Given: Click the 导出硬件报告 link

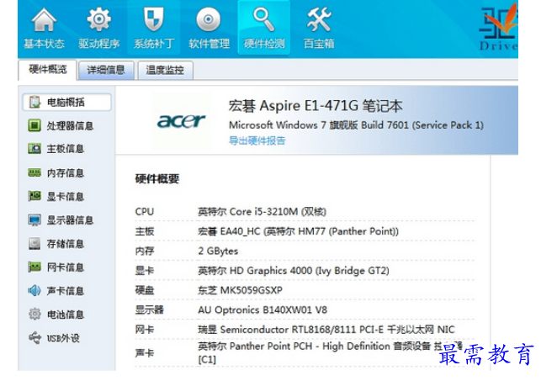Looking at the screenshot, I should (257, 140).
